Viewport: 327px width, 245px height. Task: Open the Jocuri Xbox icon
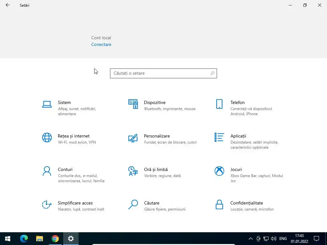coord(219,171)
